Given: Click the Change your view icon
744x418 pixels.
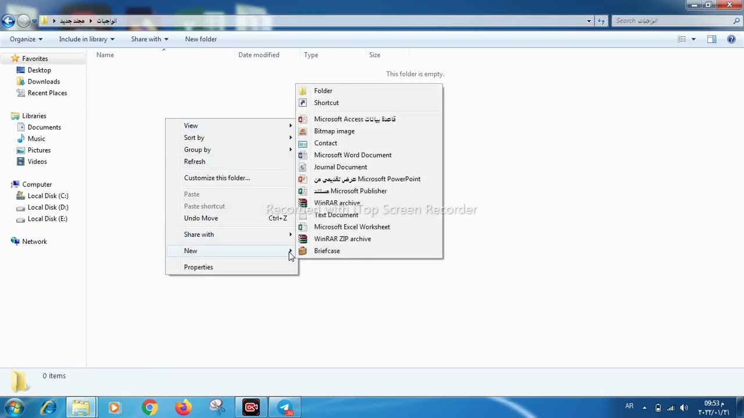Looking at the screenshot, I should (682, 39).
